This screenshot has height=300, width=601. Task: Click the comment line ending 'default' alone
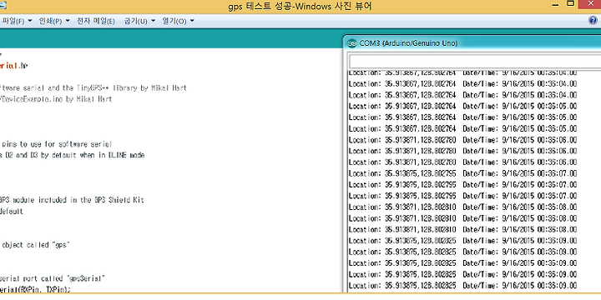click(12, 211)
